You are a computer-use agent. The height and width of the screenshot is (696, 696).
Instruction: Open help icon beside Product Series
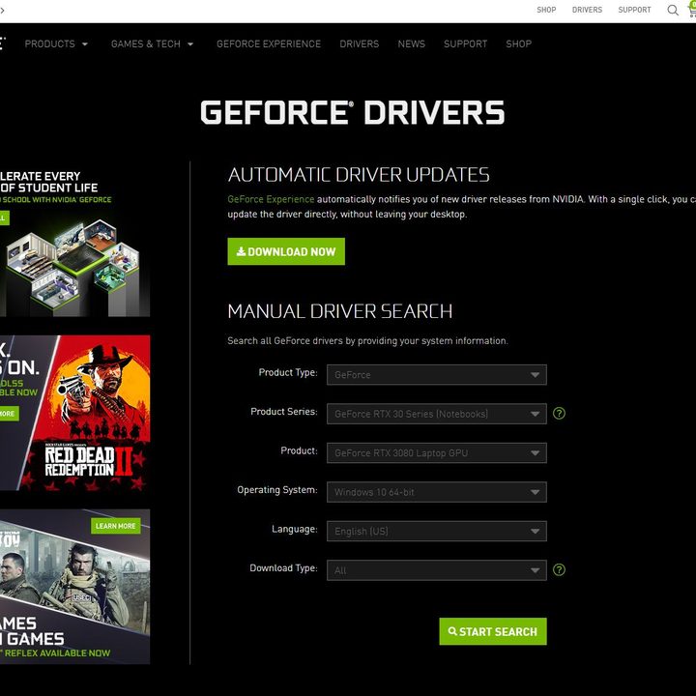[559, 414]
